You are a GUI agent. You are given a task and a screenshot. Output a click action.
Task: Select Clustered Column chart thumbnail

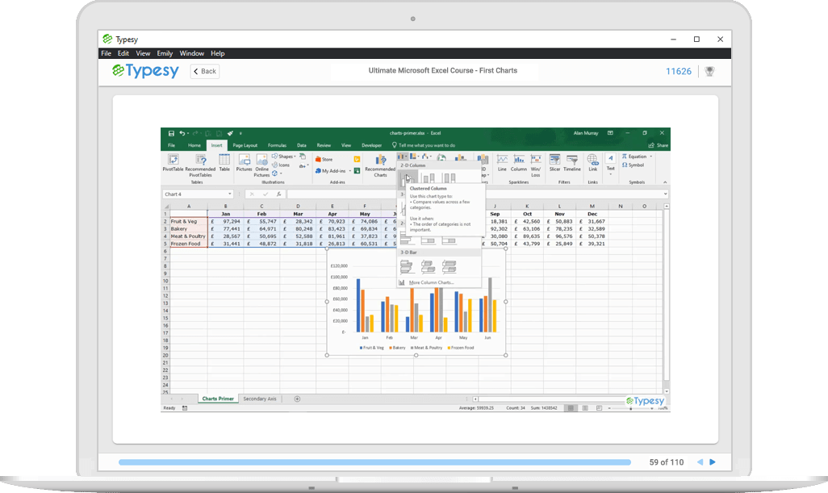pyautogui.click(x=408, y=178)
